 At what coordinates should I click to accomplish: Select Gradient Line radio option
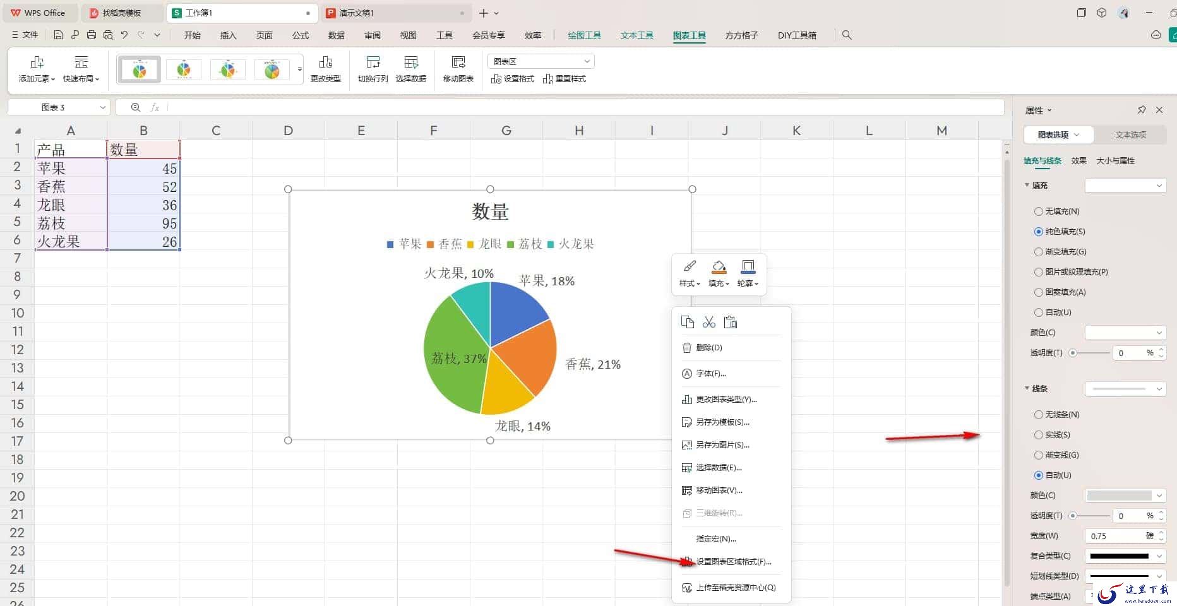point(1039,455)
